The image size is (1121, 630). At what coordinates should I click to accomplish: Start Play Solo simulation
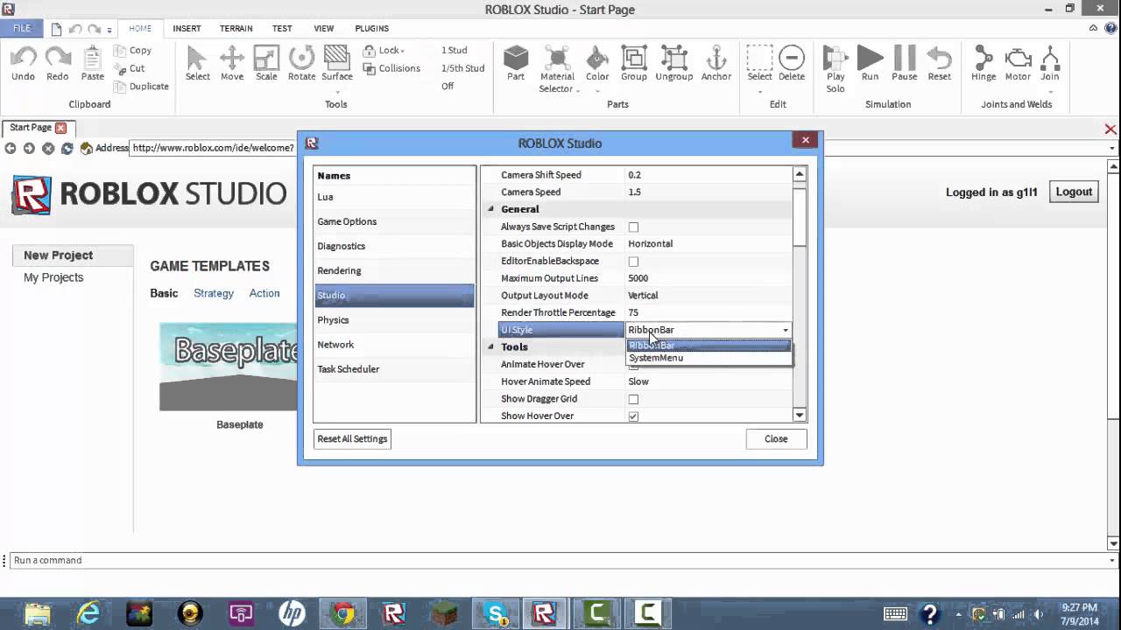(x=835, y=59)
